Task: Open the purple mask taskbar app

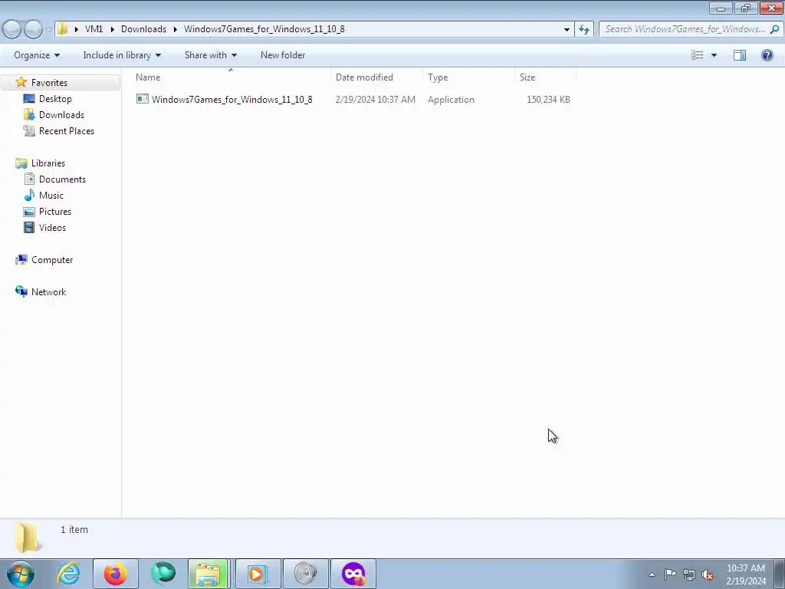Action: tap(353, 574)
